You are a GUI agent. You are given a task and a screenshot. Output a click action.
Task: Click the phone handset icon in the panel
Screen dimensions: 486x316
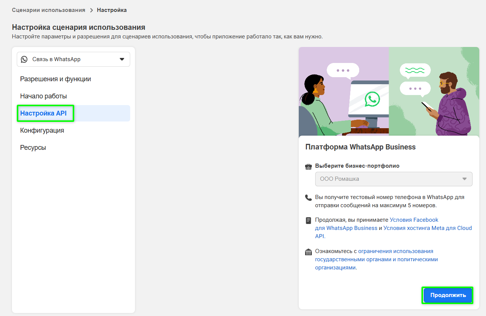[308, 197]
